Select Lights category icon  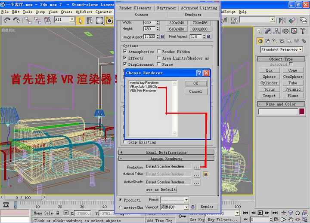click(x=275, y=41)
